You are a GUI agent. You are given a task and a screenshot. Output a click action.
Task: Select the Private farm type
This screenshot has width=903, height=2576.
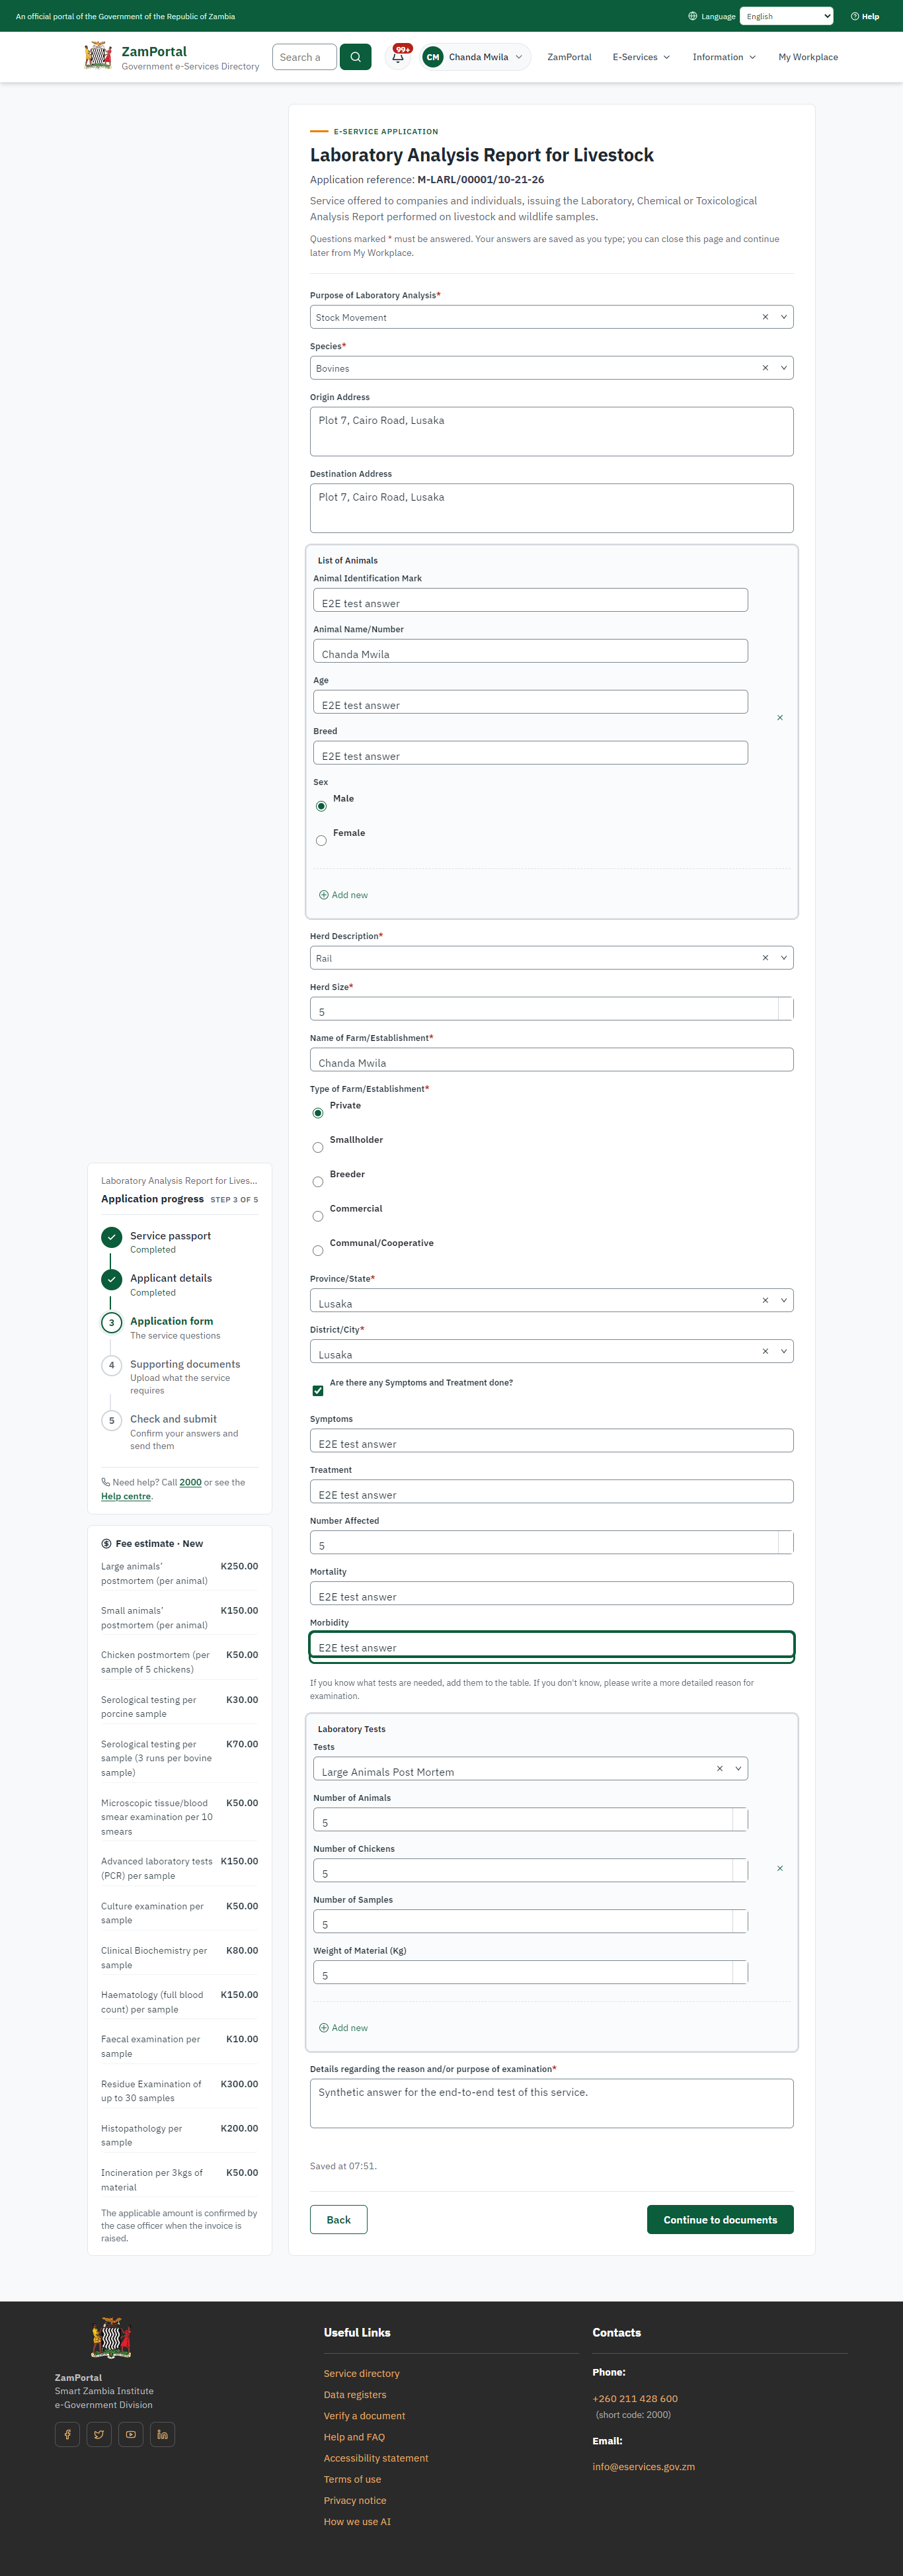[318, 1113]
